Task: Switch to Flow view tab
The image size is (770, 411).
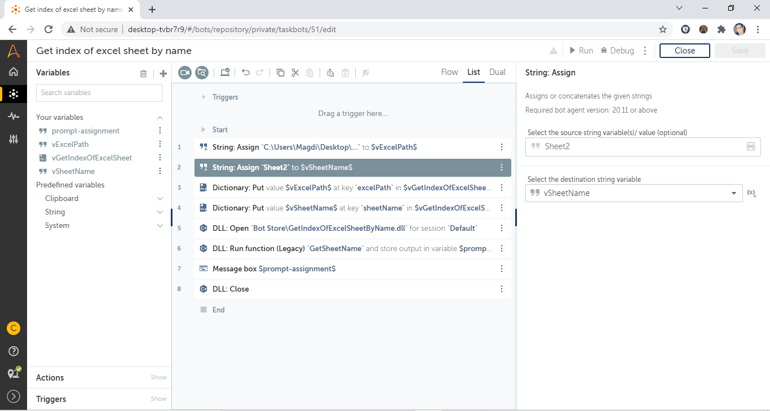Action: pyautogui.click(x=449, y=72)
